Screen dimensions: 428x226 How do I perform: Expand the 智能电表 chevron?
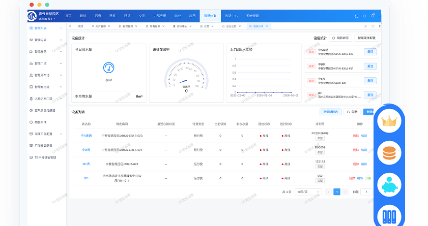tap(61, 40)
